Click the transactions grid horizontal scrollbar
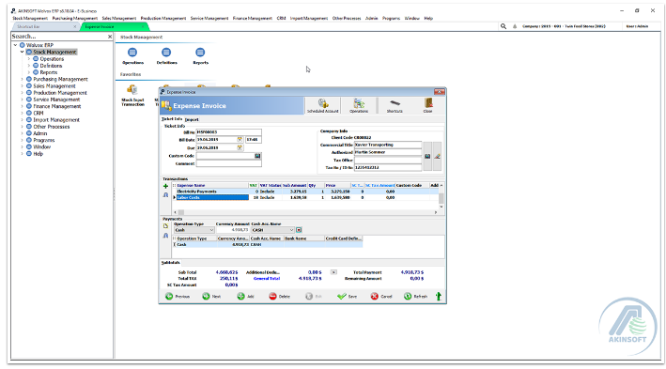666x369 pixels. pos(305,212)
